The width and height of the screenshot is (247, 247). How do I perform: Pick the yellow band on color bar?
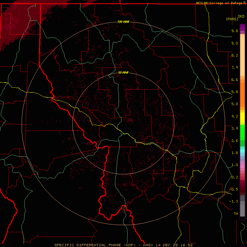[x=242, y=117]
